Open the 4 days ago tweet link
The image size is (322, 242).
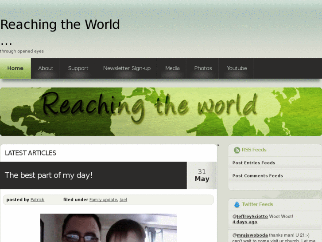point(244,222)
